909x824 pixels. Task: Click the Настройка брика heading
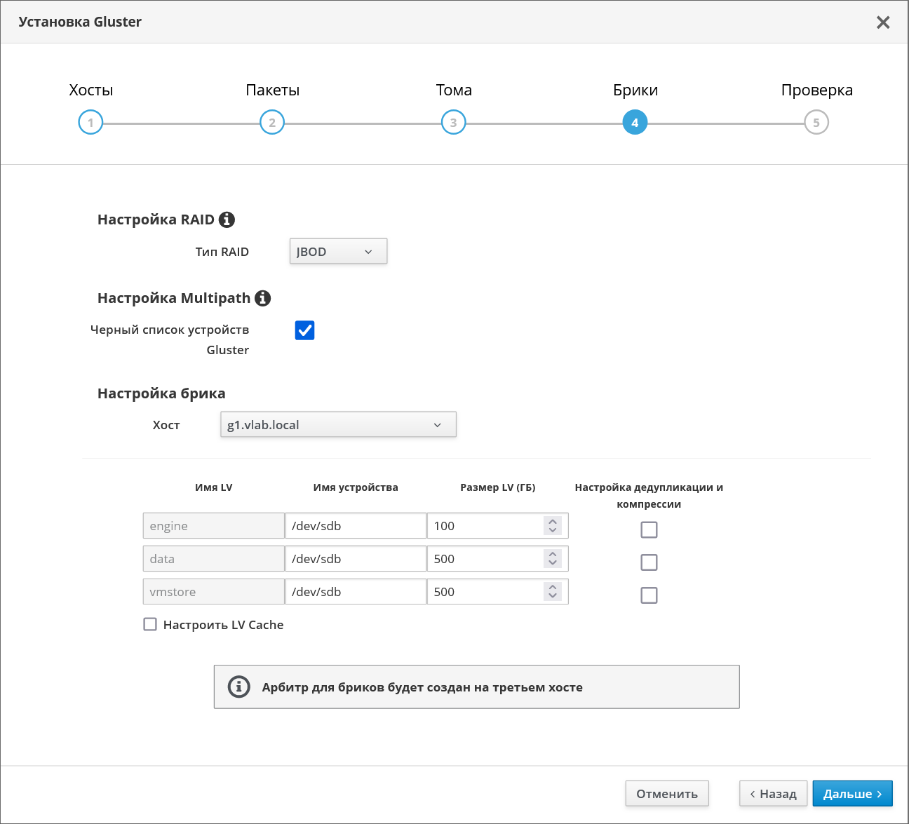(x=161, y=393)
